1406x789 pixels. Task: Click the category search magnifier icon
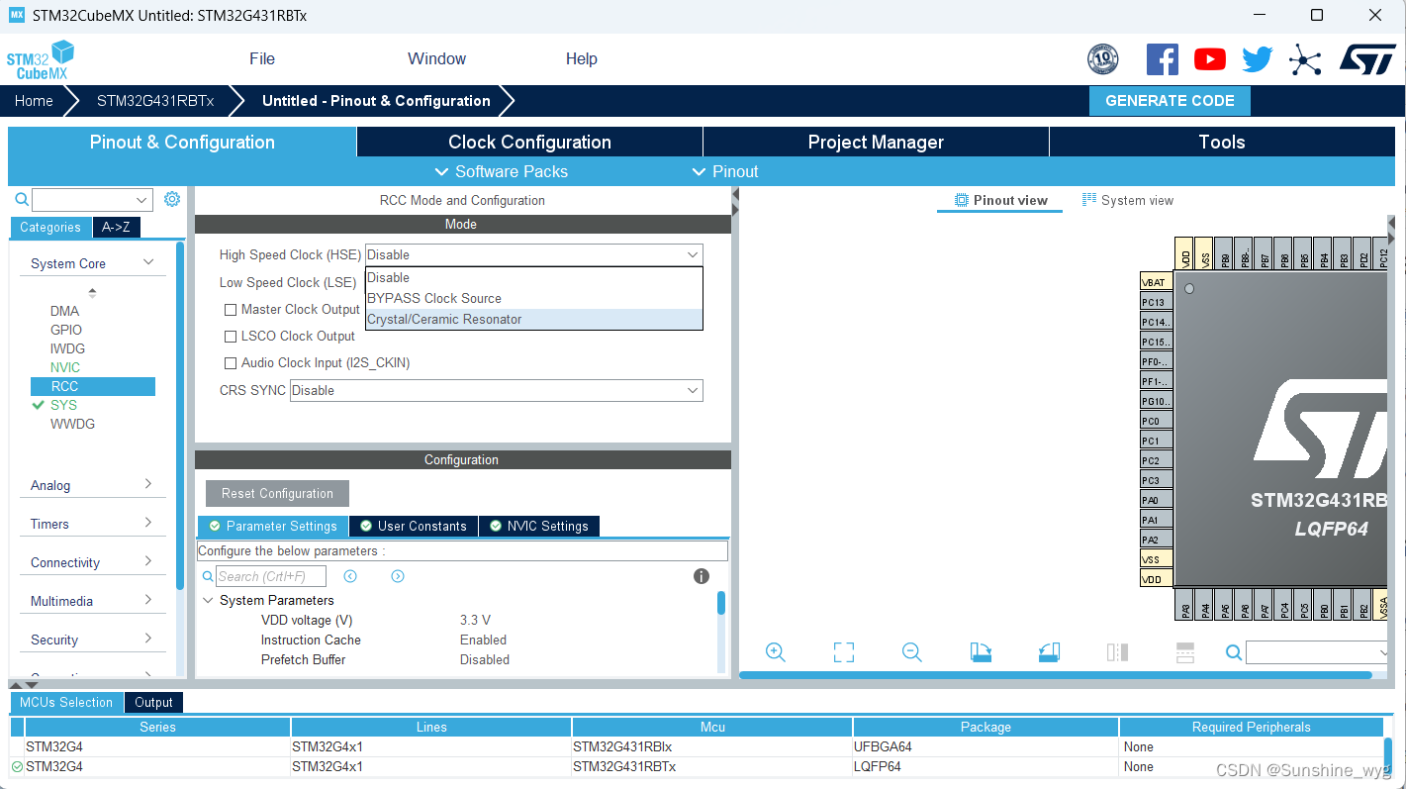click(22, 199)
